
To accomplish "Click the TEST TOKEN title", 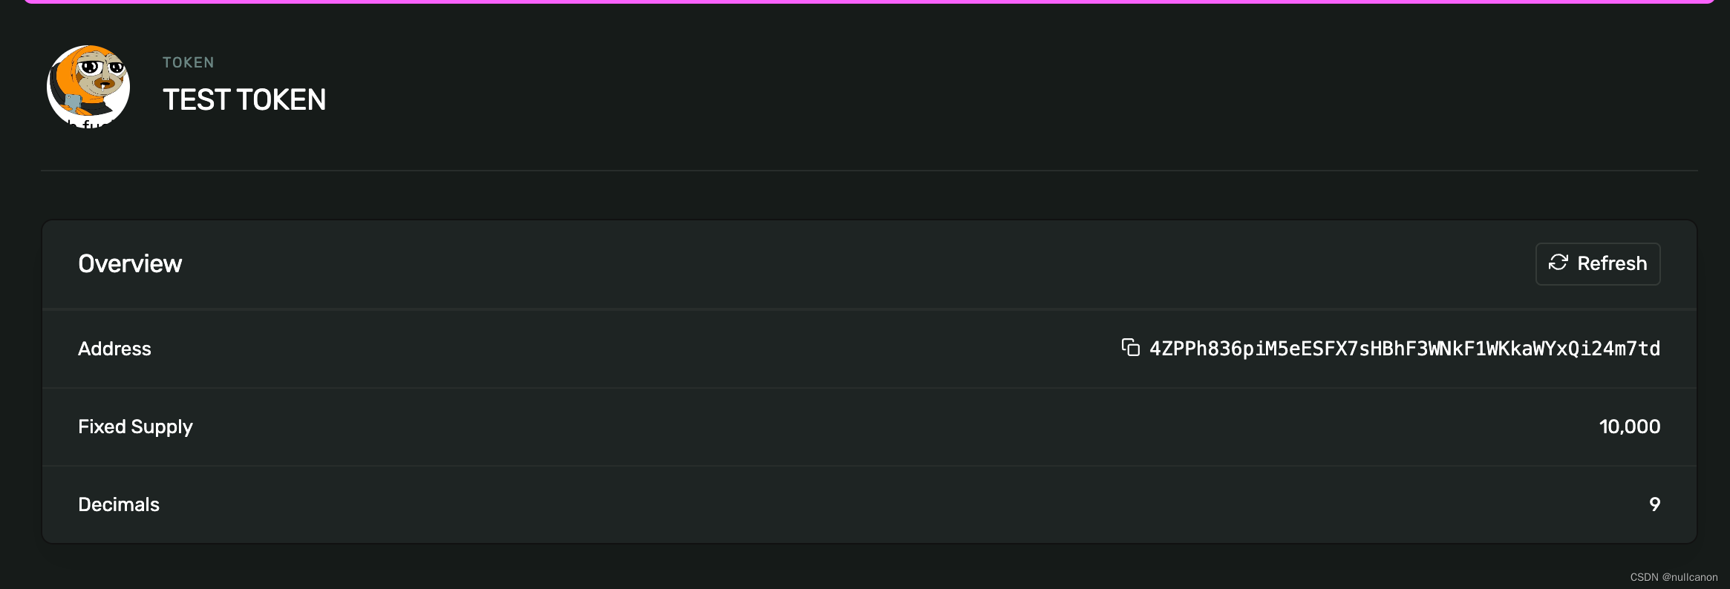I will tap(244, 99).
